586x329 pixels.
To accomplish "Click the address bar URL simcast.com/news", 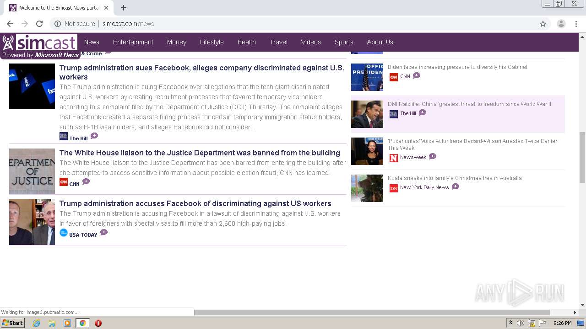I will pyautogui.click(x=128, y=24).
